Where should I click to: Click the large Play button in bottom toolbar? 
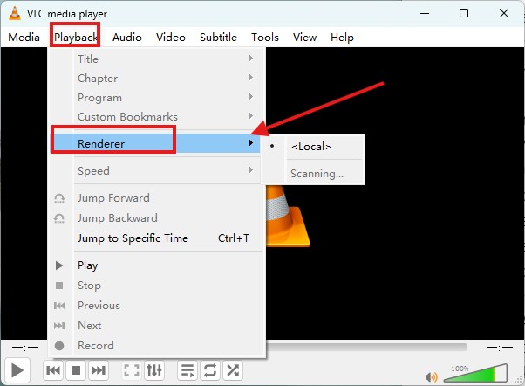[17, 370]
